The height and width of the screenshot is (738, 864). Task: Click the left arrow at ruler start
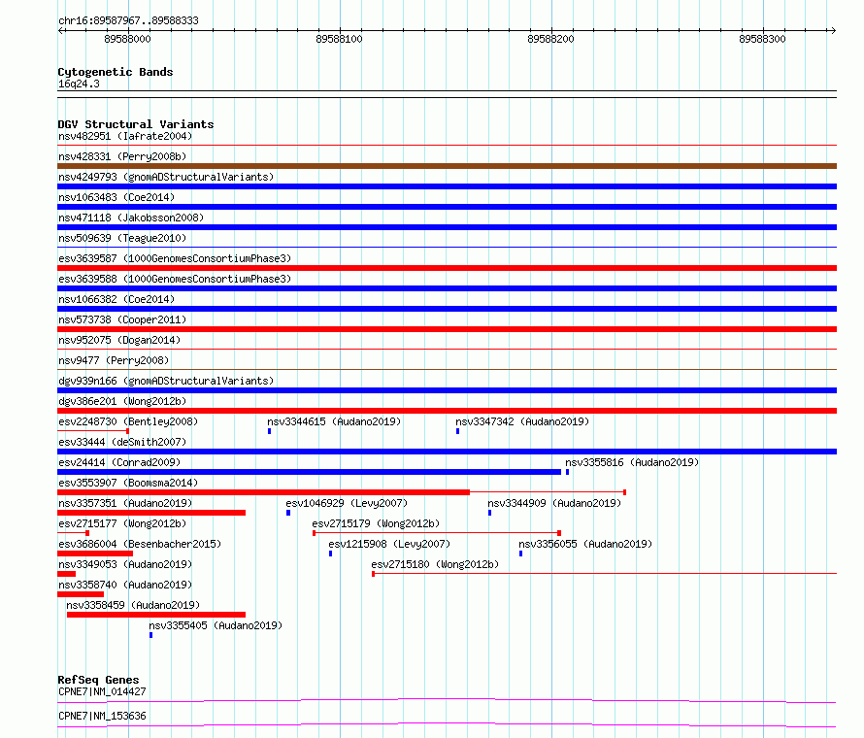(61, 30)
